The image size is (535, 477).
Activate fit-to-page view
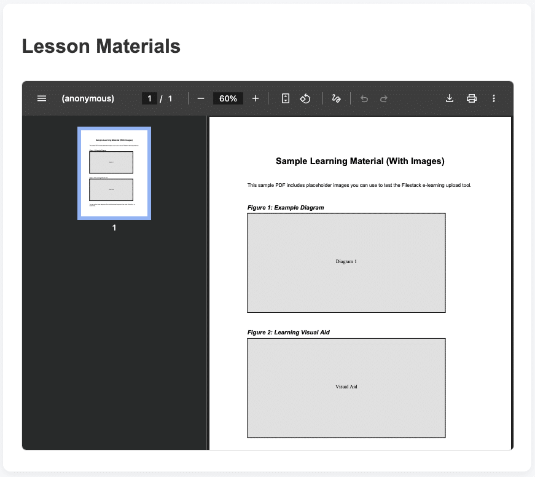tap(284, 98)
